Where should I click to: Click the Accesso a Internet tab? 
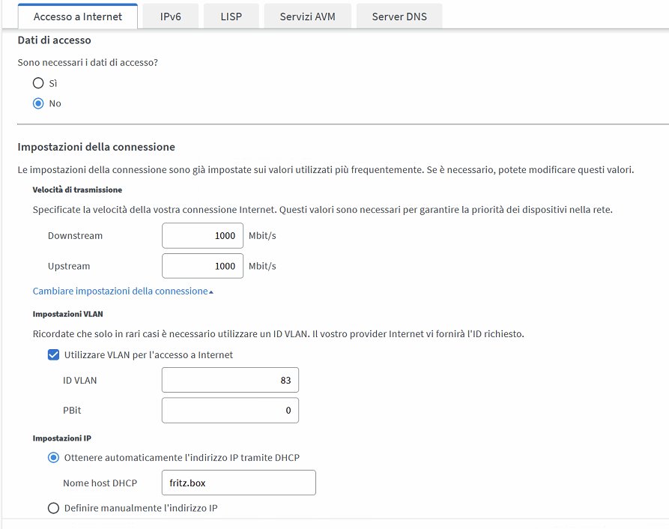coord(78,16)
